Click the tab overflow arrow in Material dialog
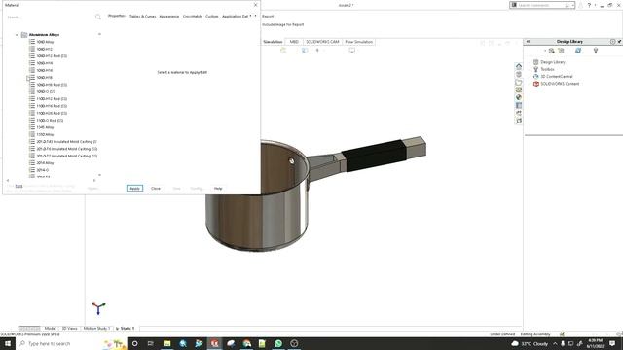The width and height of the screenshot is (623, 350). point(255,16)
